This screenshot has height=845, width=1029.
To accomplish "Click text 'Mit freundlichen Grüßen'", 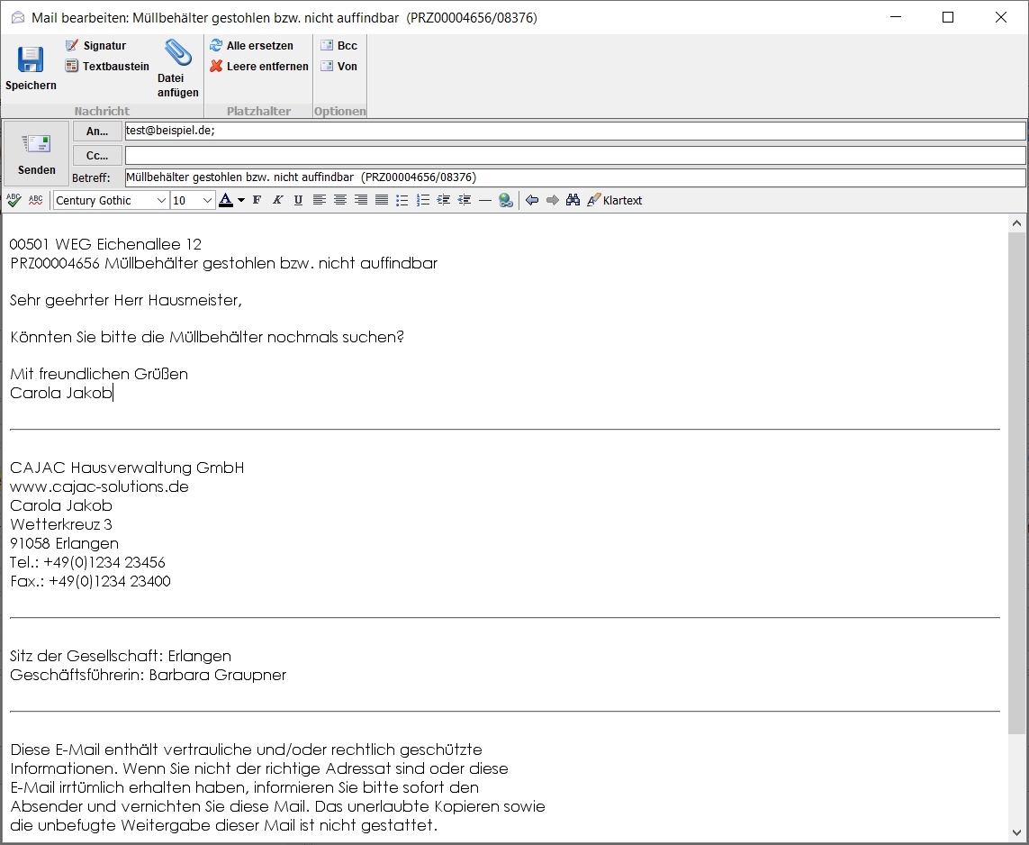I will [99, 374].
